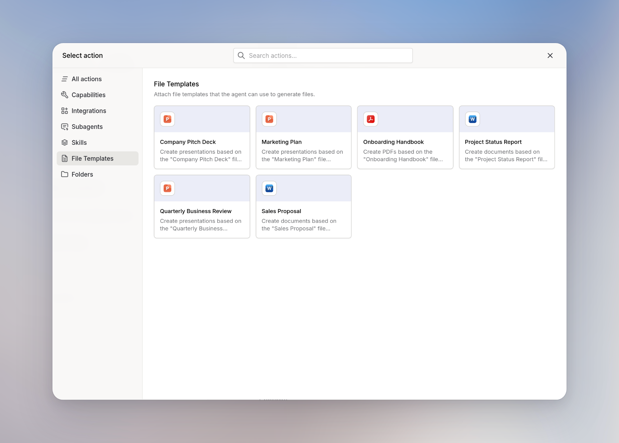Click the File Templates document icon
Image resolution: width=619 pixels, height=443 pixels.
click(x=65, y=158)
